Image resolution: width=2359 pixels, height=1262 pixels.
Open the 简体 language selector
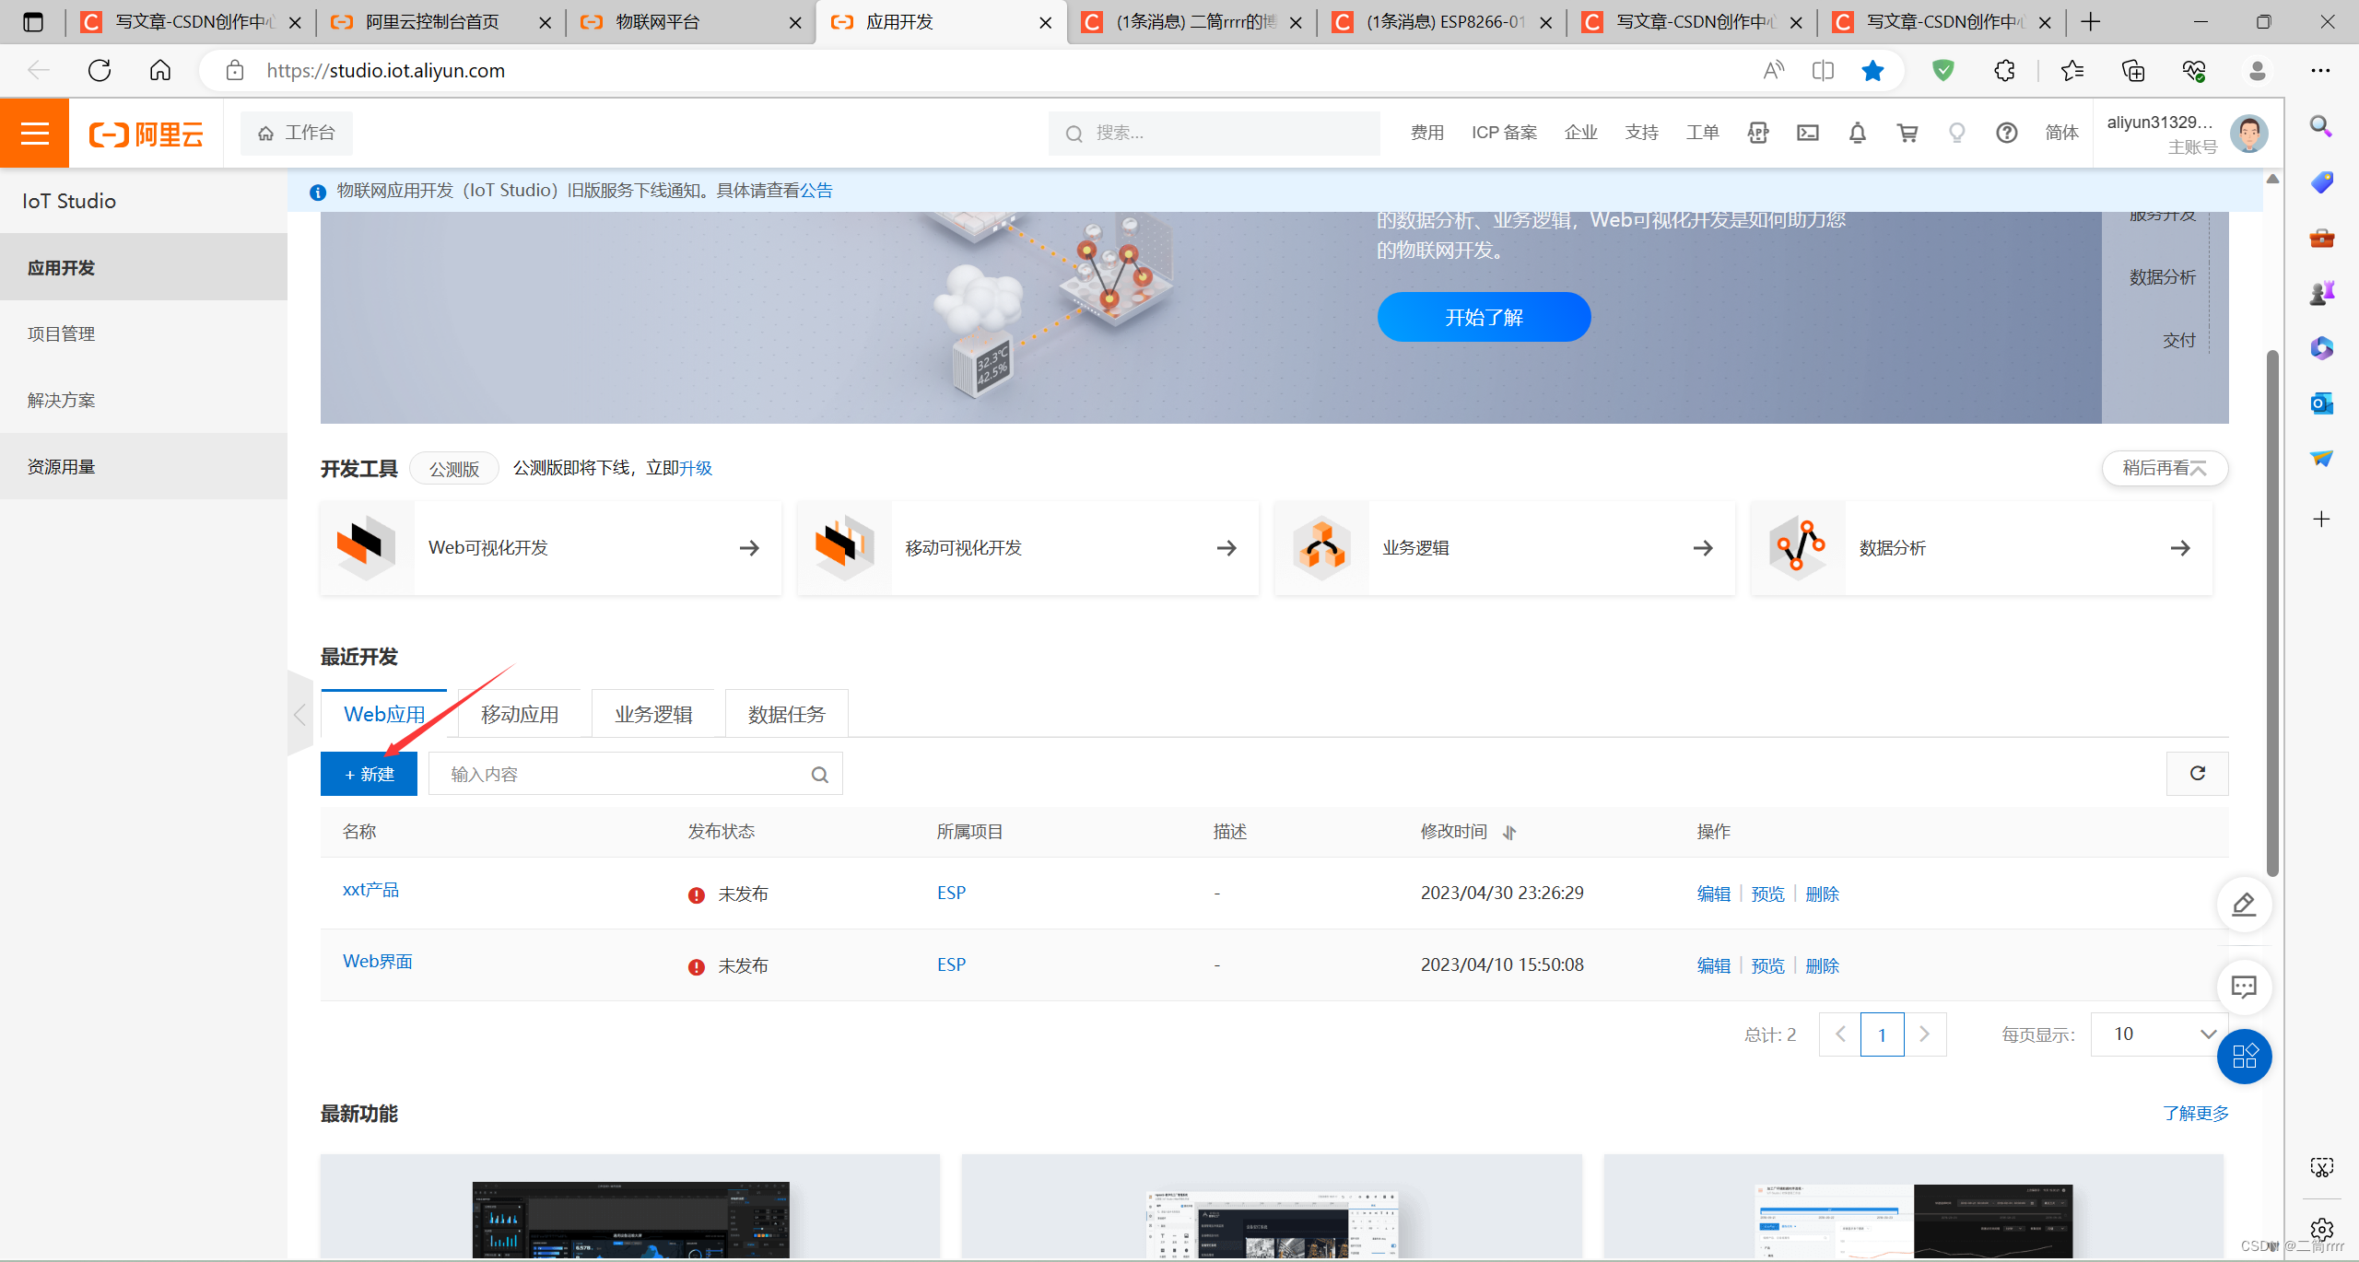2062,133
